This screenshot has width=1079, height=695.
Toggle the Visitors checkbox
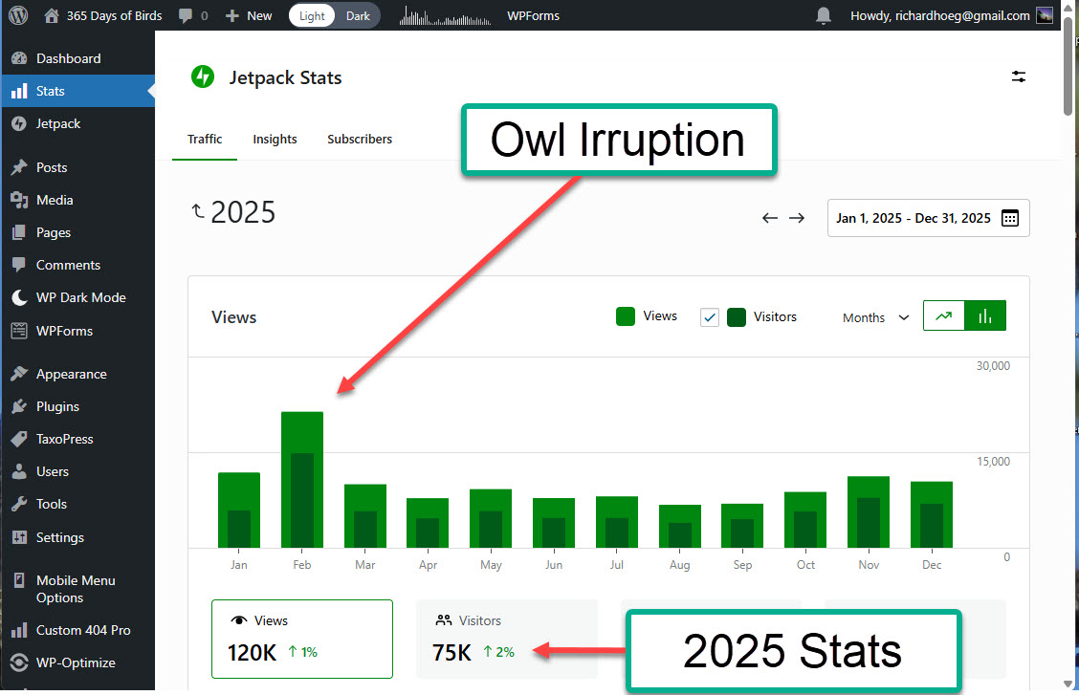(710, 317)
